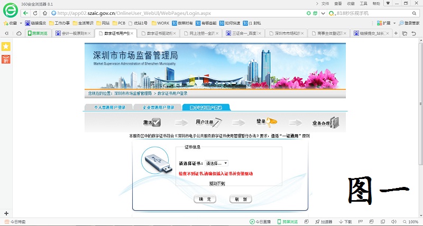Click the 激活 checkmark step icon
Screen dimensions: 423x226
[156, 123]
